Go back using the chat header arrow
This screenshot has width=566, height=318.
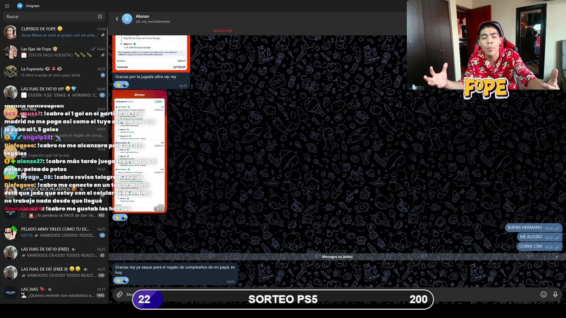(x=117, y=19)
